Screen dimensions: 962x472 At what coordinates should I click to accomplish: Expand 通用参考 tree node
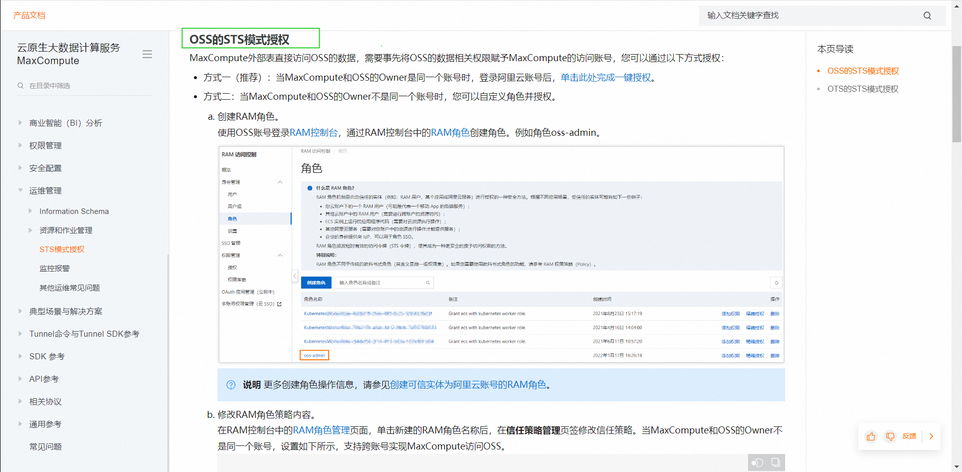pyautogui.click(x=20, y=424)
